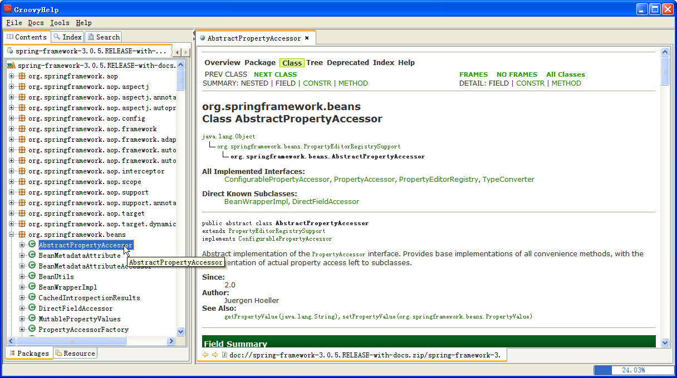Click the class icon next to CachedIntrospectionResults
The height and width of the screenshot is (378, 677).
[x=32, y=298]
